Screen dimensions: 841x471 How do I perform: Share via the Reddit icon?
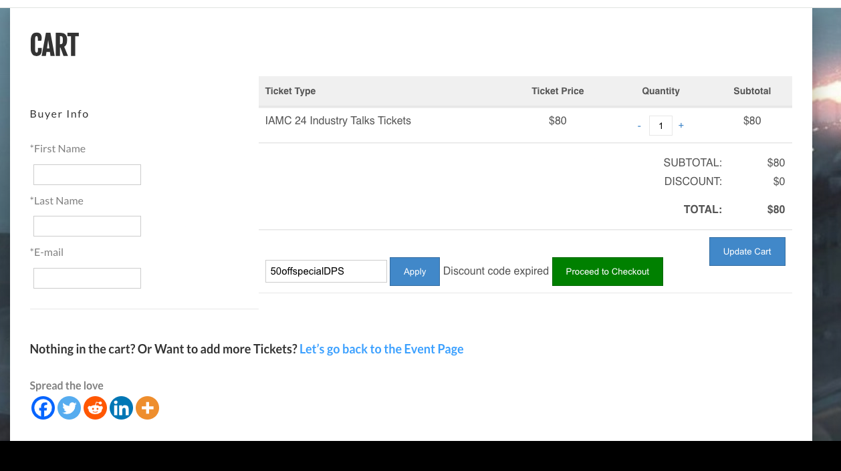click(x=95, y=408)
